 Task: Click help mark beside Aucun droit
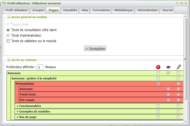(12, 24)
